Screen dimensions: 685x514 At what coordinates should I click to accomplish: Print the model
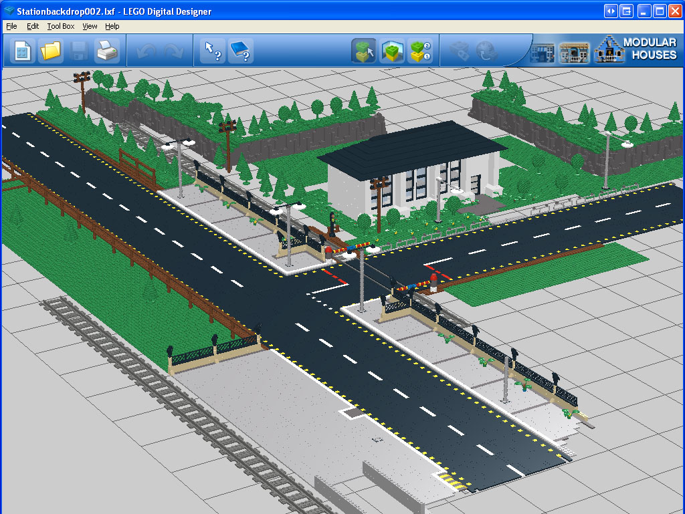(x=107, y=51)
